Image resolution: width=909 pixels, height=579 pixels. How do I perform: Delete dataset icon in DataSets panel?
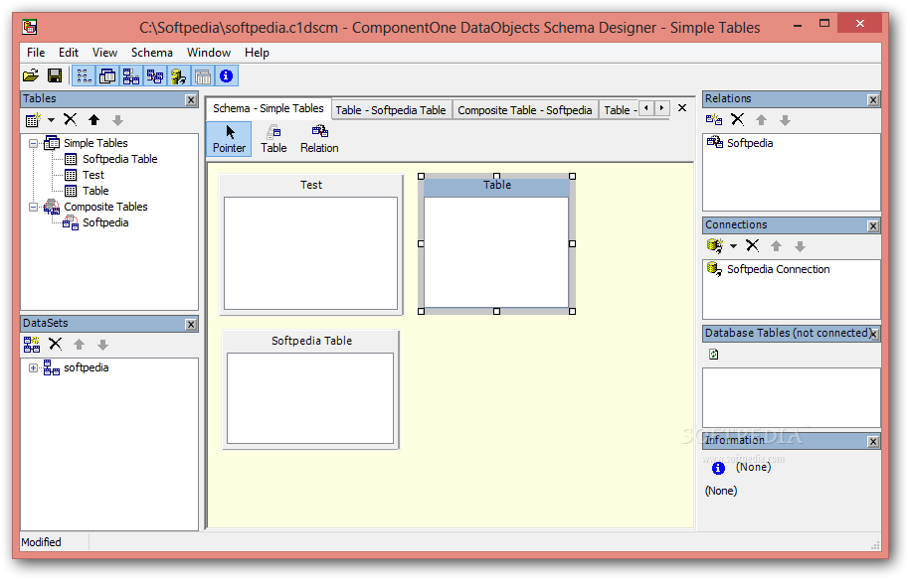click(55, 345)
